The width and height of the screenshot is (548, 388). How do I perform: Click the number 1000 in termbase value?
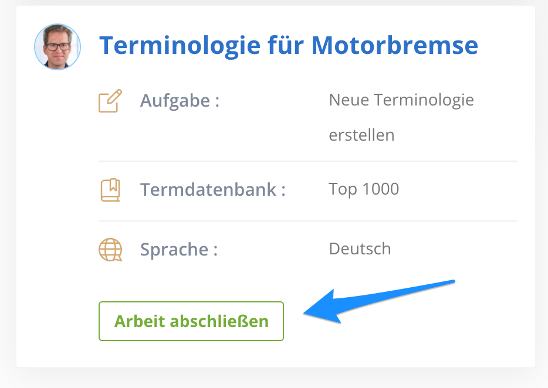coord(381,189)
